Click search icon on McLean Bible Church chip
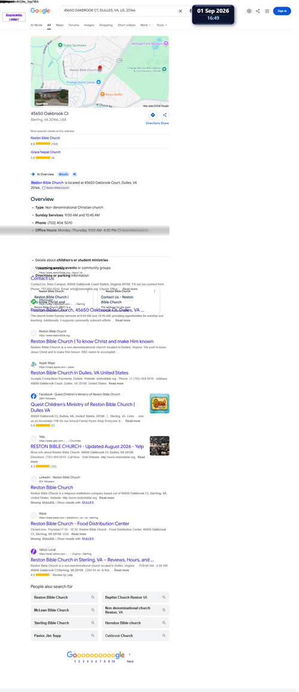This screenshot has width=299, height=692. click(x=93, y=610)
